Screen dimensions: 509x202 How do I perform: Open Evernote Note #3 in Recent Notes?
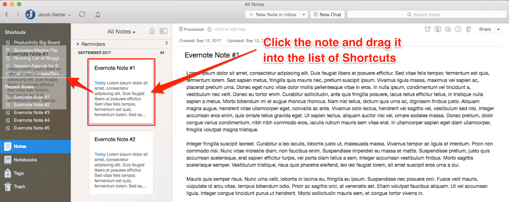click(31, 112)
